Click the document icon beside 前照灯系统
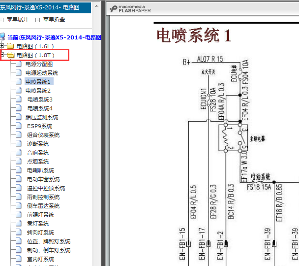 point(19,214)
